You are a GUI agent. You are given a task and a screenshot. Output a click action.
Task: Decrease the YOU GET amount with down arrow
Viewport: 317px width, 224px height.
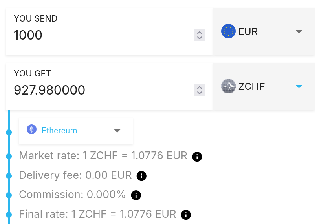point(200,93)
